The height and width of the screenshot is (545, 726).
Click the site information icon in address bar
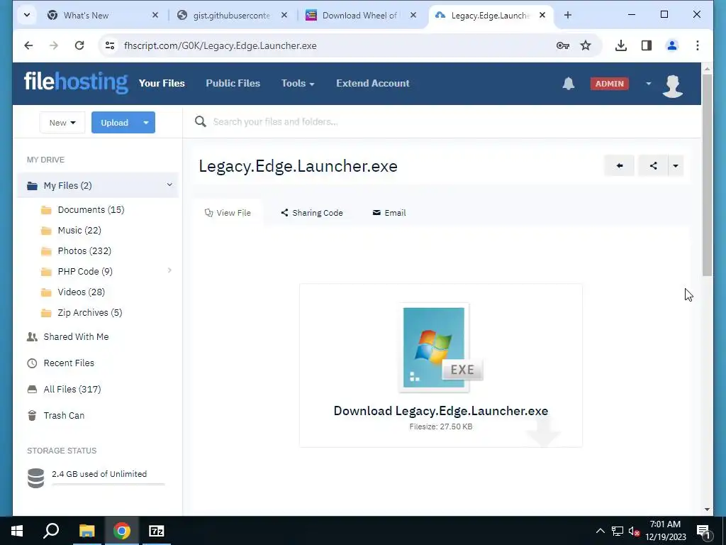[x=110, y=45]
